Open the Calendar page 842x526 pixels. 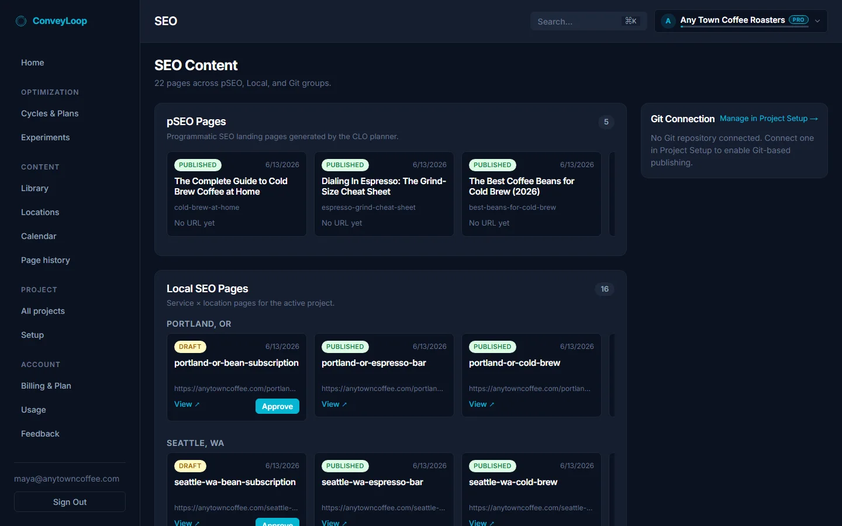(x=39, y=236)
